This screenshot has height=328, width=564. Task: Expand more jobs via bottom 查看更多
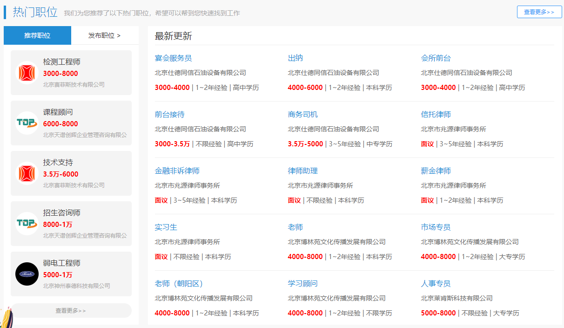click(x=71, y=311)
